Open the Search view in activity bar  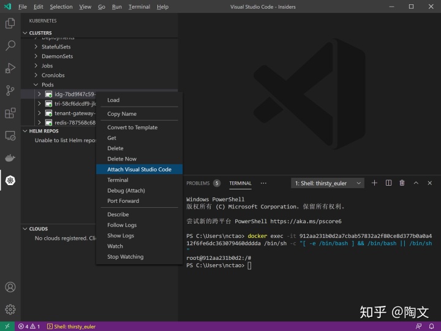pyautogui.click(x=10, y=45)
